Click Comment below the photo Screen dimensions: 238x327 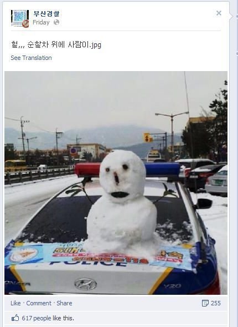(x=39, y=303)
